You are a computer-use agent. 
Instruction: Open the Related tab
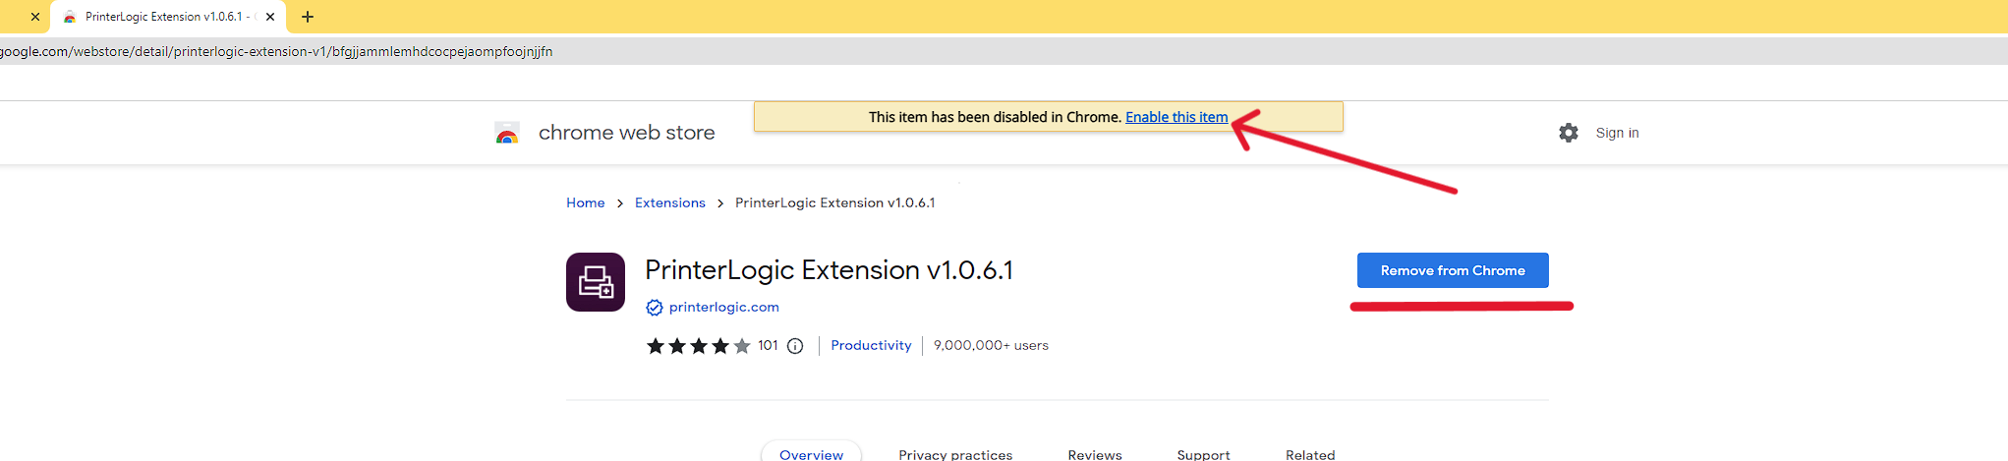point(1310,454)
